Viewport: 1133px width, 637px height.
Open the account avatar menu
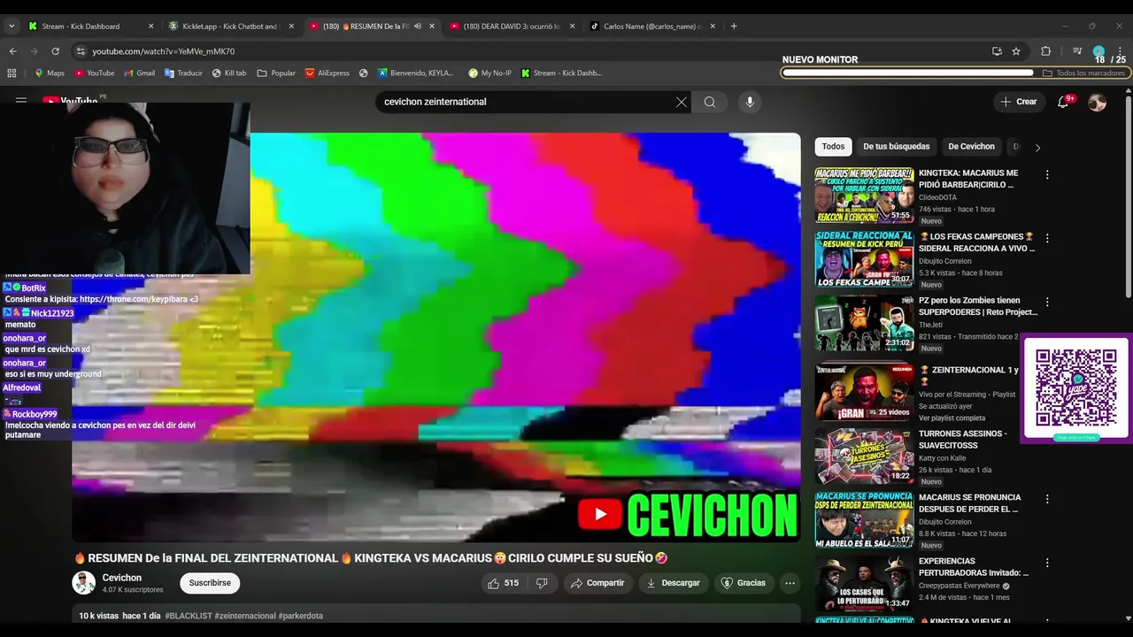click(x=1097, y=102)
